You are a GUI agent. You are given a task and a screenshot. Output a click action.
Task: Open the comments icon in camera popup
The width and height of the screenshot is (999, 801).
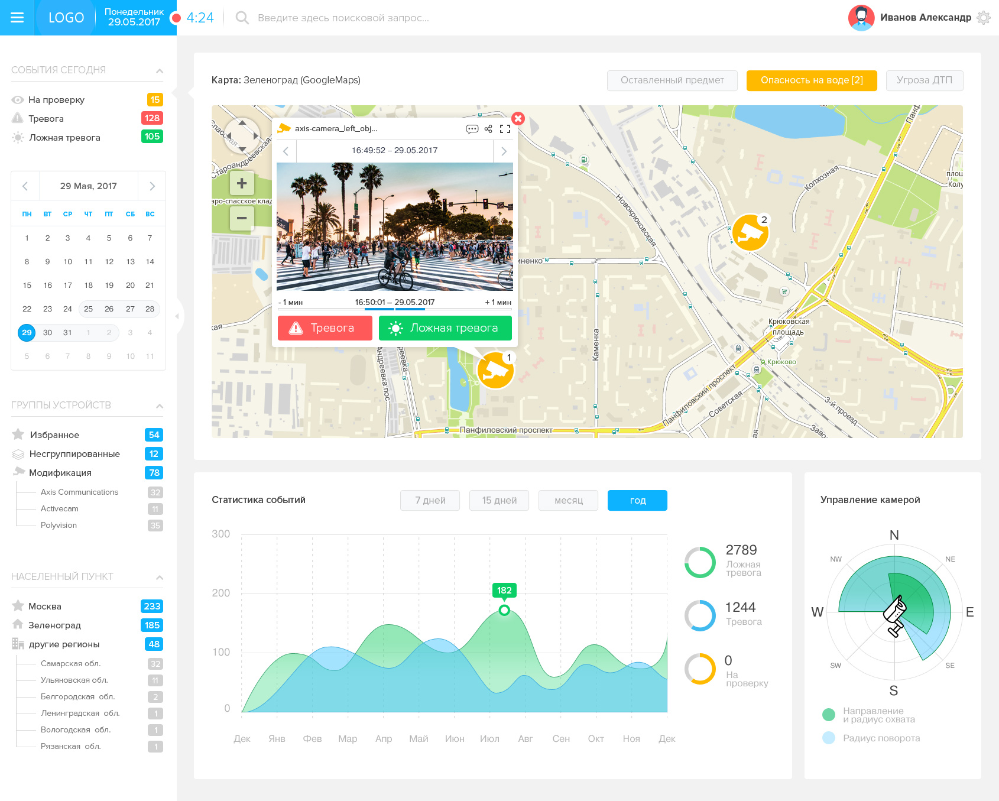472,129
